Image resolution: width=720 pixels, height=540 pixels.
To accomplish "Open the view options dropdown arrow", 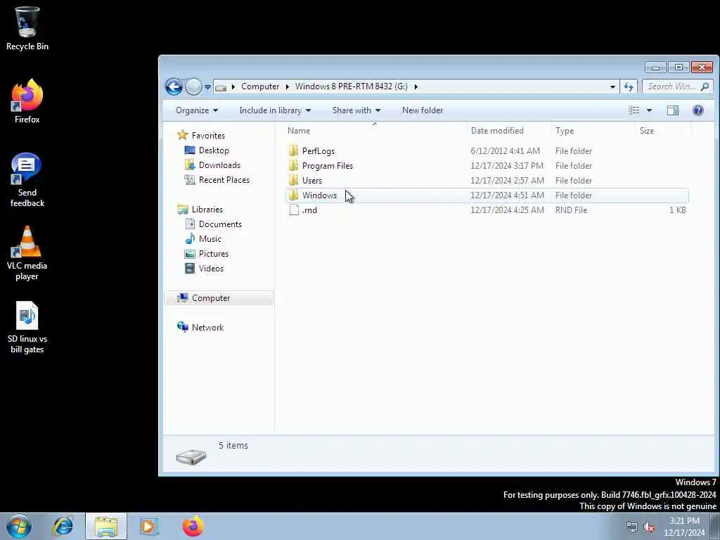I will pyautogui.click(x=649, y=110).
